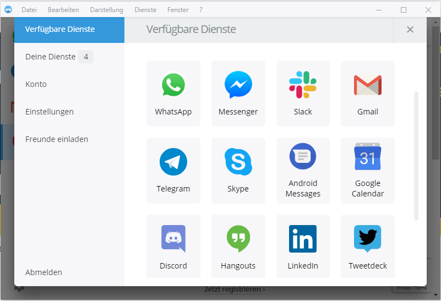
Task: Add the Google Calendar service
Action: click(367, 157)
